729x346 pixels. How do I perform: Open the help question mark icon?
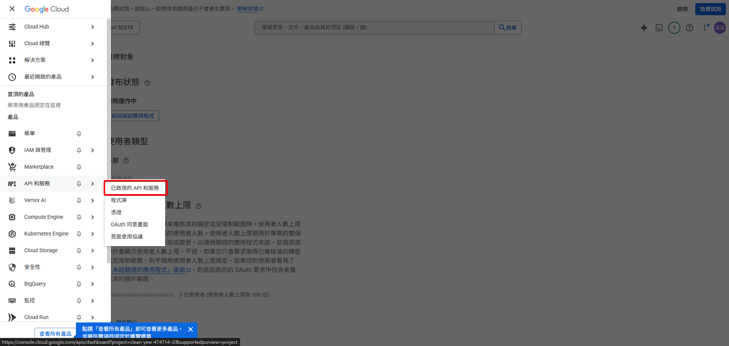tap(690, 28)
